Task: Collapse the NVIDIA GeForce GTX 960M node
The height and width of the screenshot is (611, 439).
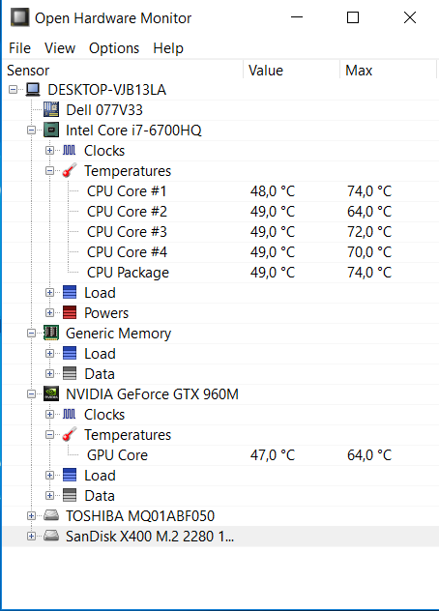Action: 31,393
